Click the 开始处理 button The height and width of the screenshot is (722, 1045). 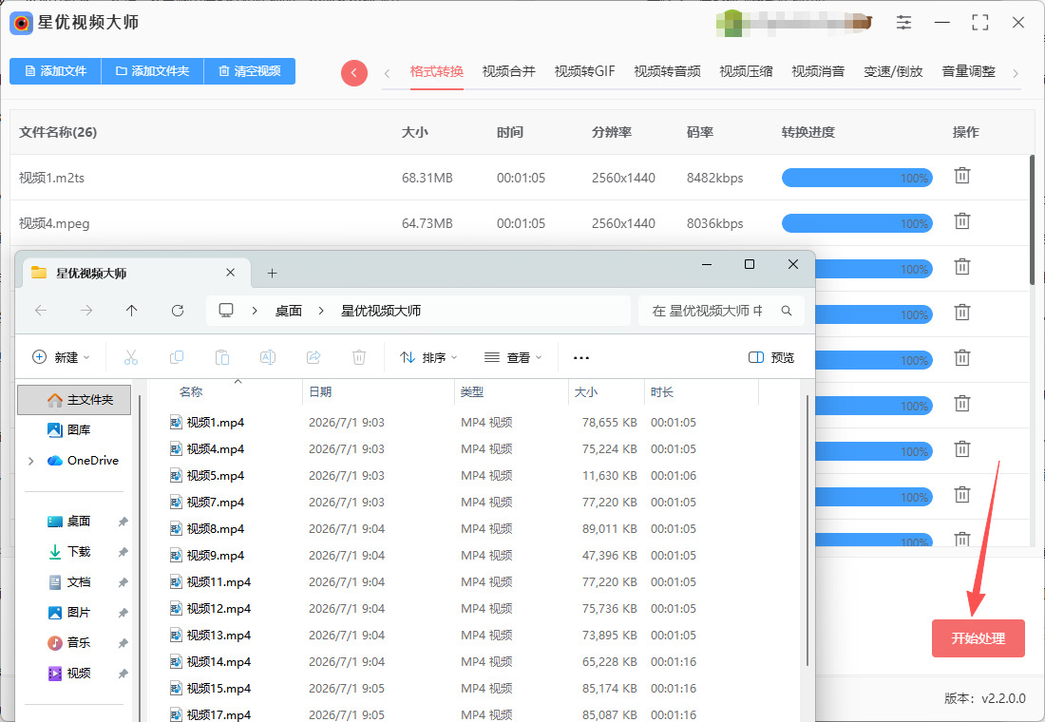(x=978, y=638)
